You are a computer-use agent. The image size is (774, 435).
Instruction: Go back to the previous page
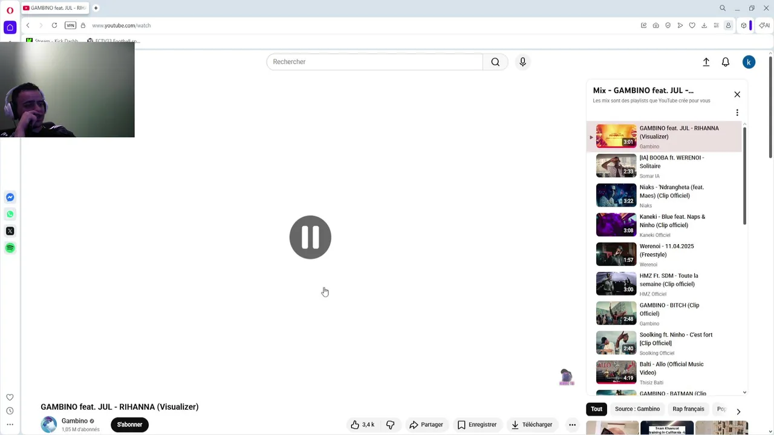coord(28,25)
